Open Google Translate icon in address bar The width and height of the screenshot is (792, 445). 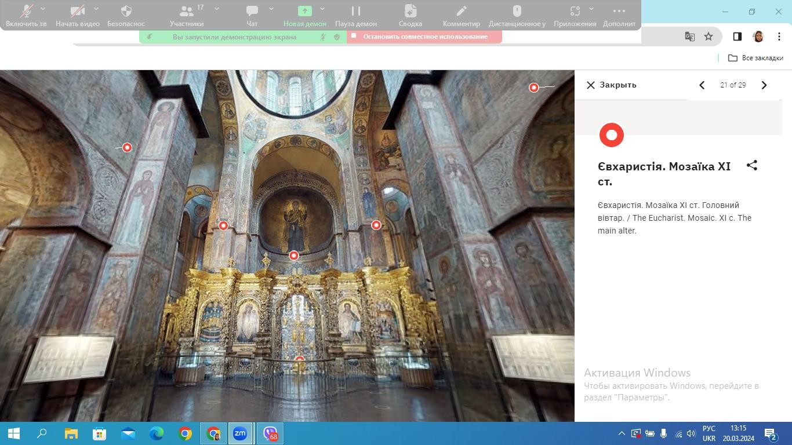point(690,37)
